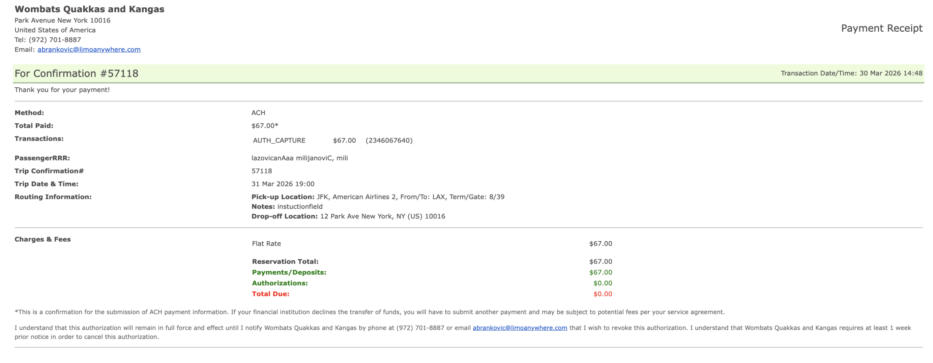933x363 pixels.
Task: Open the email link in the authorization paragraph
Action: tap(519, 328)
